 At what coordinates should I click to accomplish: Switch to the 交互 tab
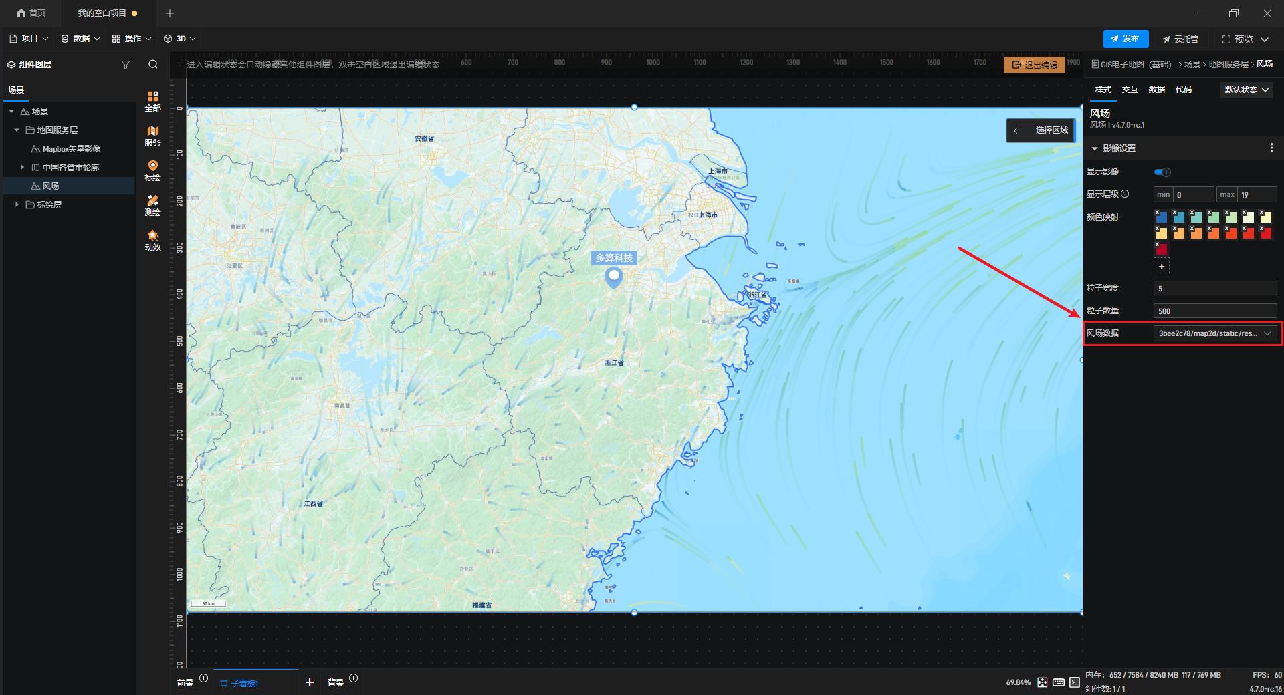click(x=1130, y=90)
